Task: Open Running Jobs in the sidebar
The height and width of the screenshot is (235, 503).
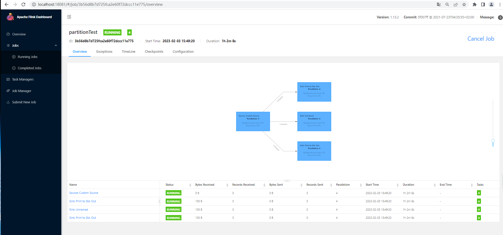Action: pyautogui.click(x=31, y=57)
